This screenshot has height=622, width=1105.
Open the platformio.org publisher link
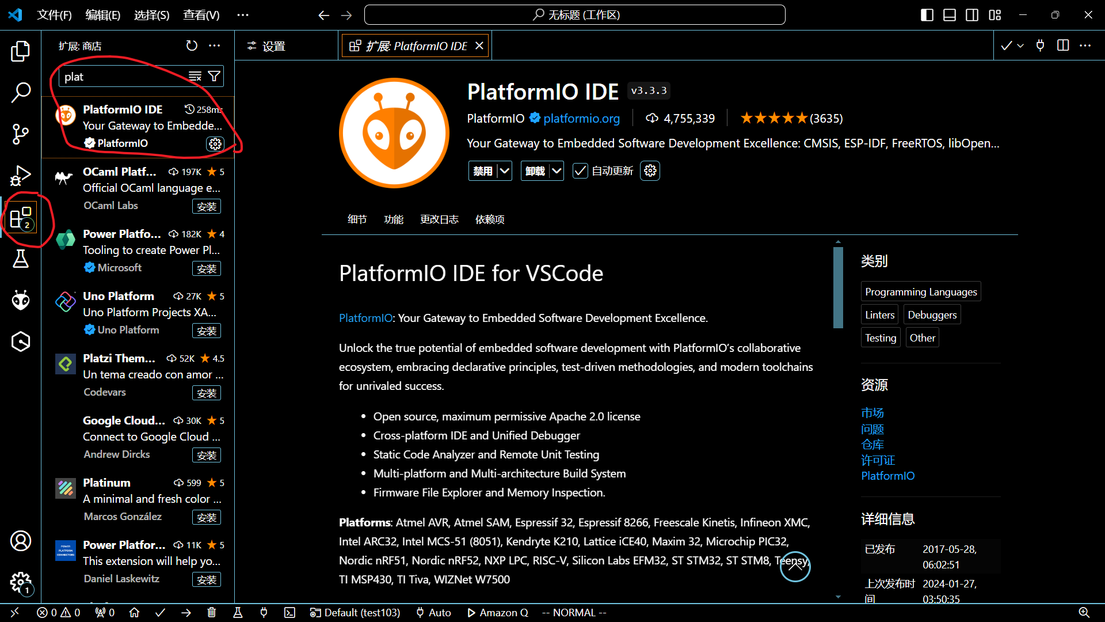581,118
